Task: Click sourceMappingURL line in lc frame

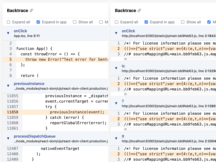Action: pos(170,89)
